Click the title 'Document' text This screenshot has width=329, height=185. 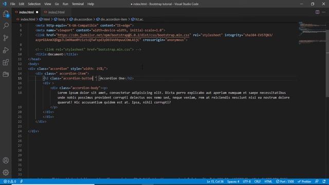pos(56,54)
